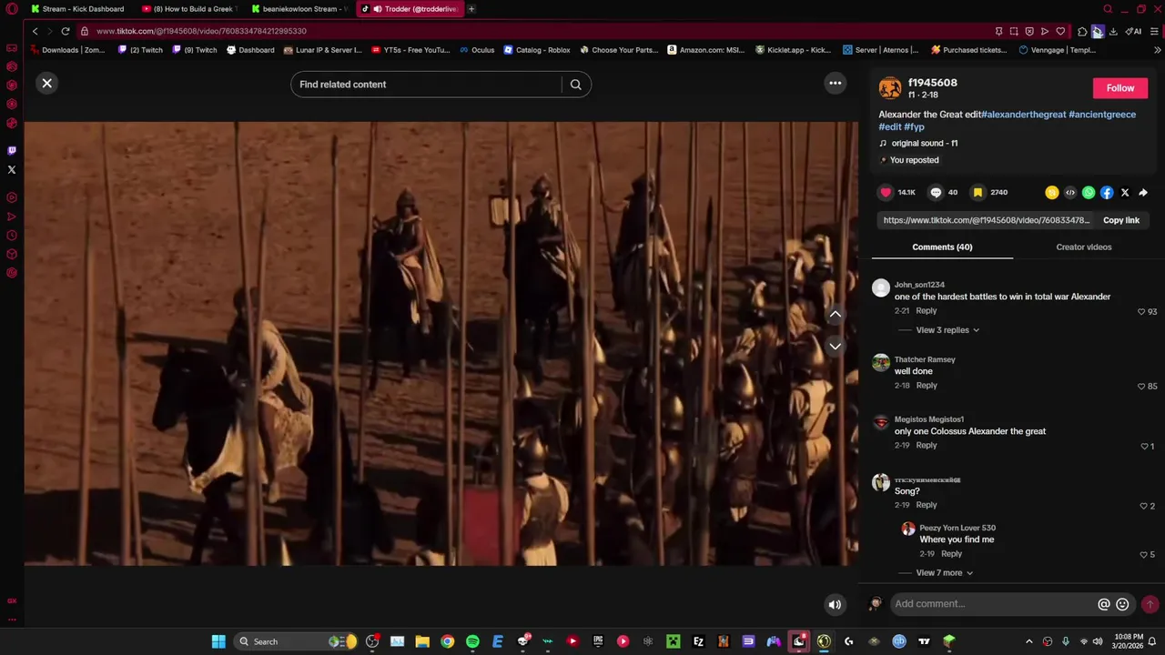
Task: Open Twitch in the Opera sidebar
Action: click(12, 151)
